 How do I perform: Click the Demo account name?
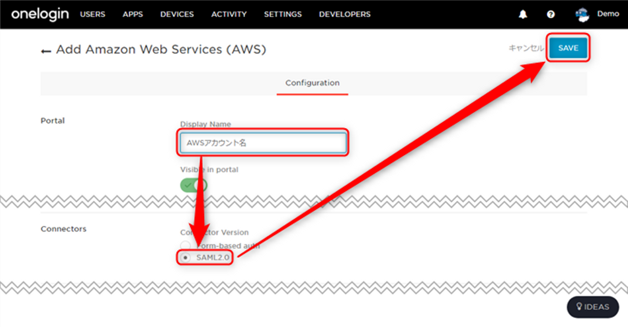(608, 14)
